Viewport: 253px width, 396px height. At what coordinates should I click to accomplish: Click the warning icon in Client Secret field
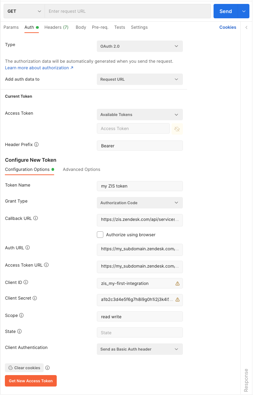tap(177, 300)
